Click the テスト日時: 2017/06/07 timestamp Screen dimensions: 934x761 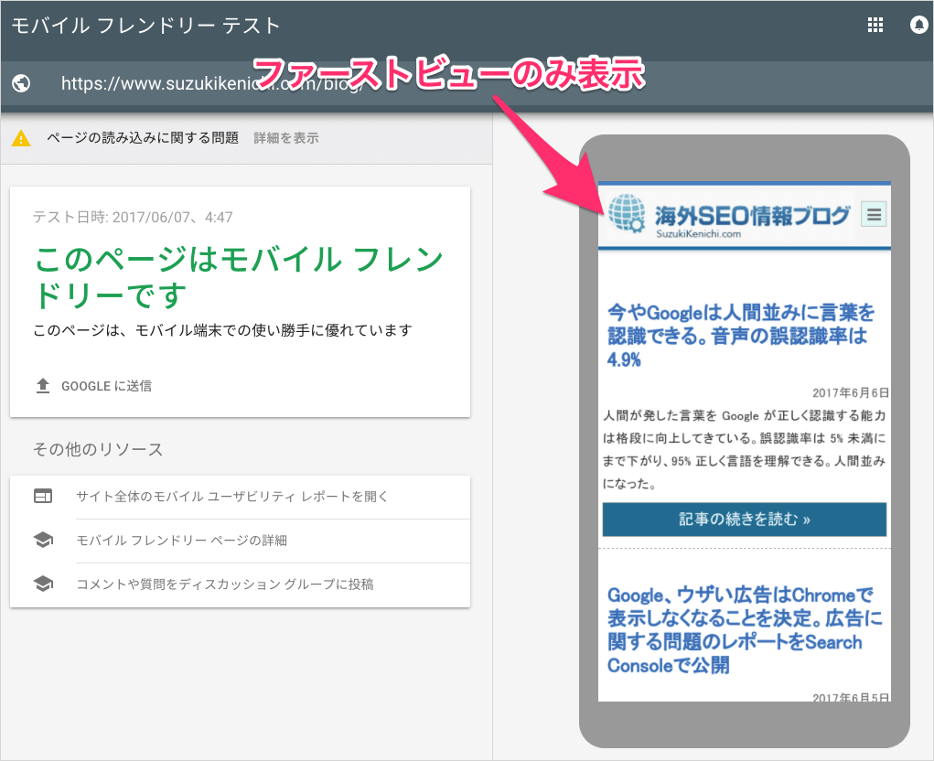coord(133,218)
